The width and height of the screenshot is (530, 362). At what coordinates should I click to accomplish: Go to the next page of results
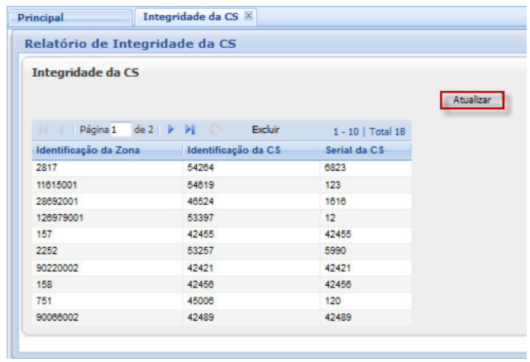click(171, 131)
